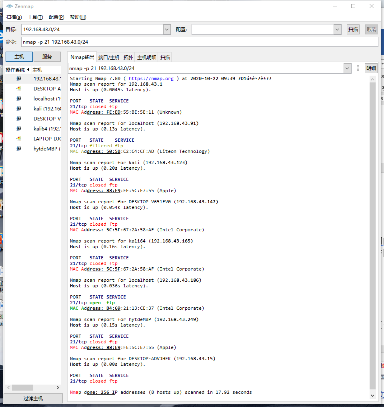Click the host list scroll right arrow
384x407 pixels.
point(58,387)
